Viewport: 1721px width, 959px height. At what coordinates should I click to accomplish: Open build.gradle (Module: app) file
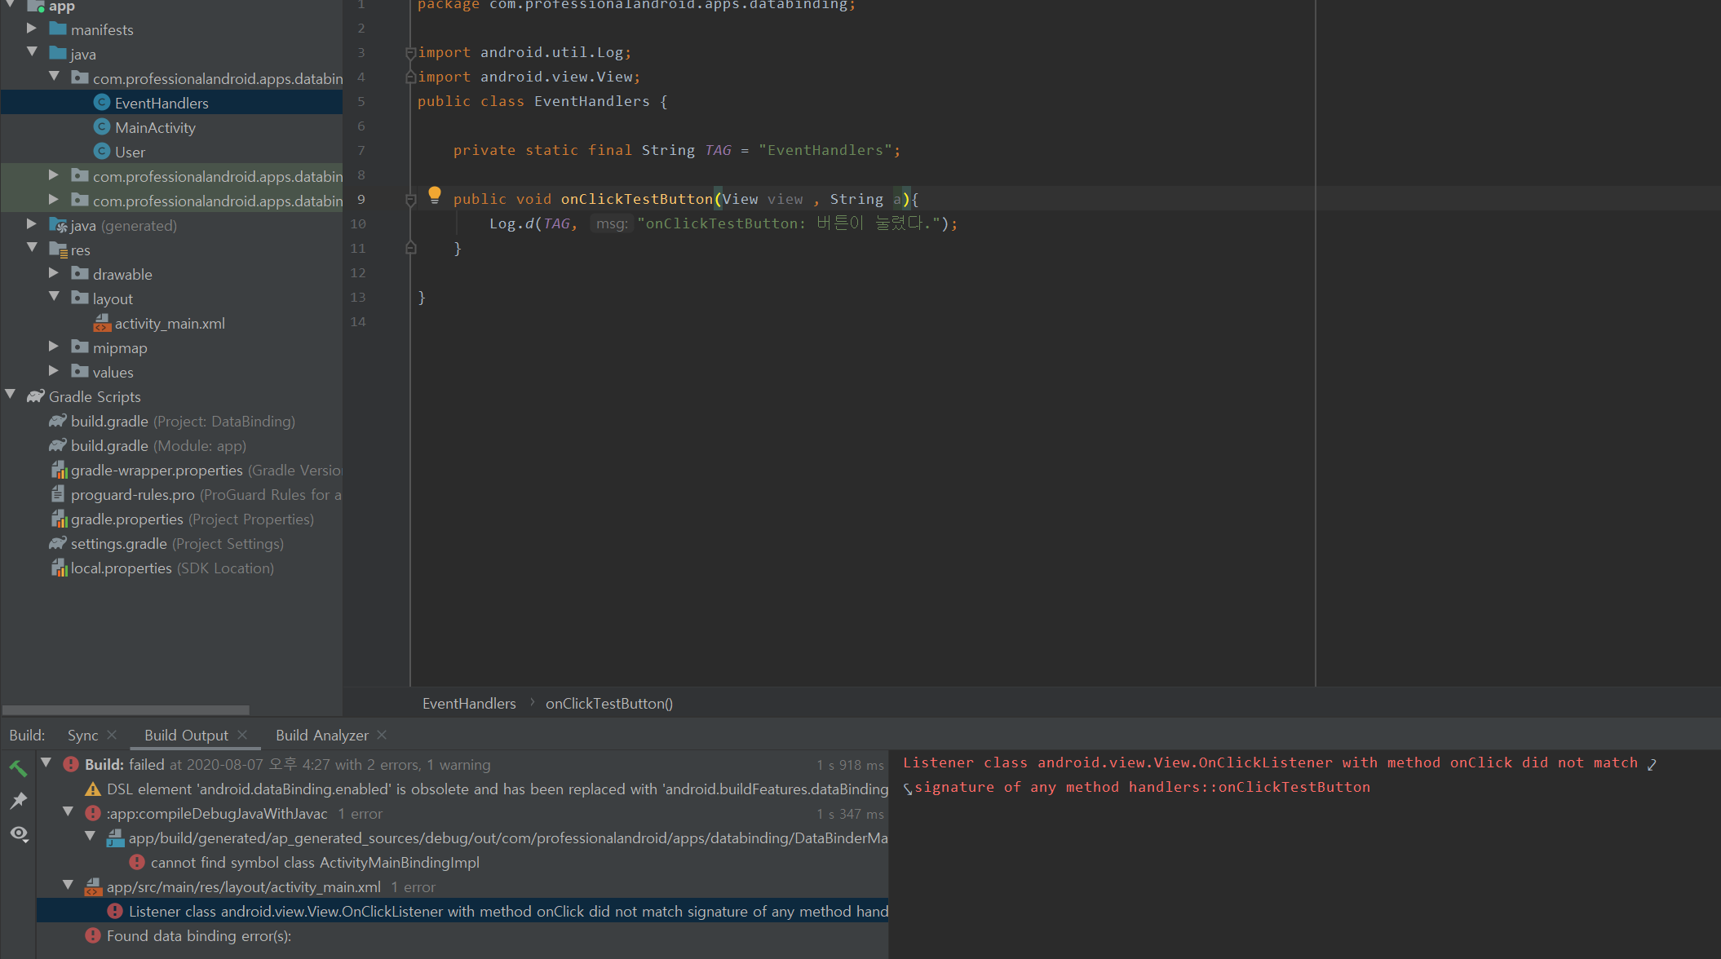[x=109, y=446]
